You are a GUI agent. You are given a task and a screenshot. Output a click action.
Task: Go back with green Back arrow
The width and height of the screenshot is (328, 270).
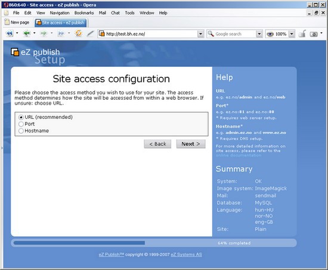(x=27, y=33)
